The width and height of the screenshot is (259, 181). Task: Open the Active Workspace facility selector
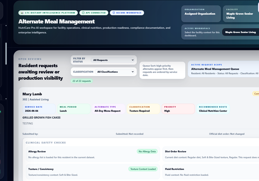coord(241,32)
